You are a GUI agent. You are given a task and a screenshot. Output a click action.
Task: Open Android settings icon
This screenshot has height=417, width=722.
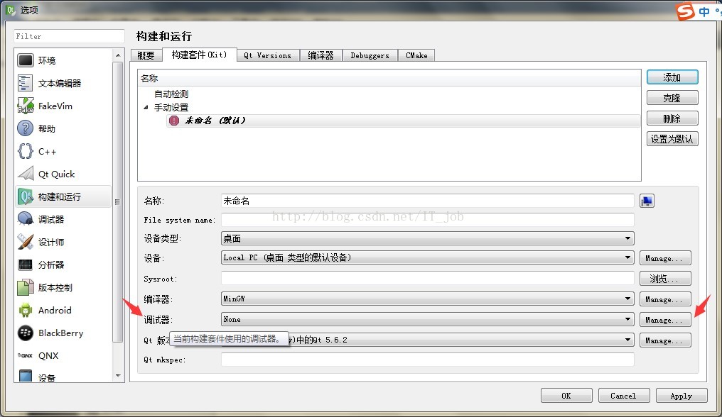coord(26,311)
